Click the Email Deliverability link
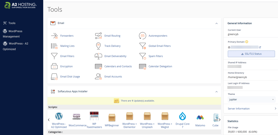The image size is (278, 135). (x=115, y=56)
